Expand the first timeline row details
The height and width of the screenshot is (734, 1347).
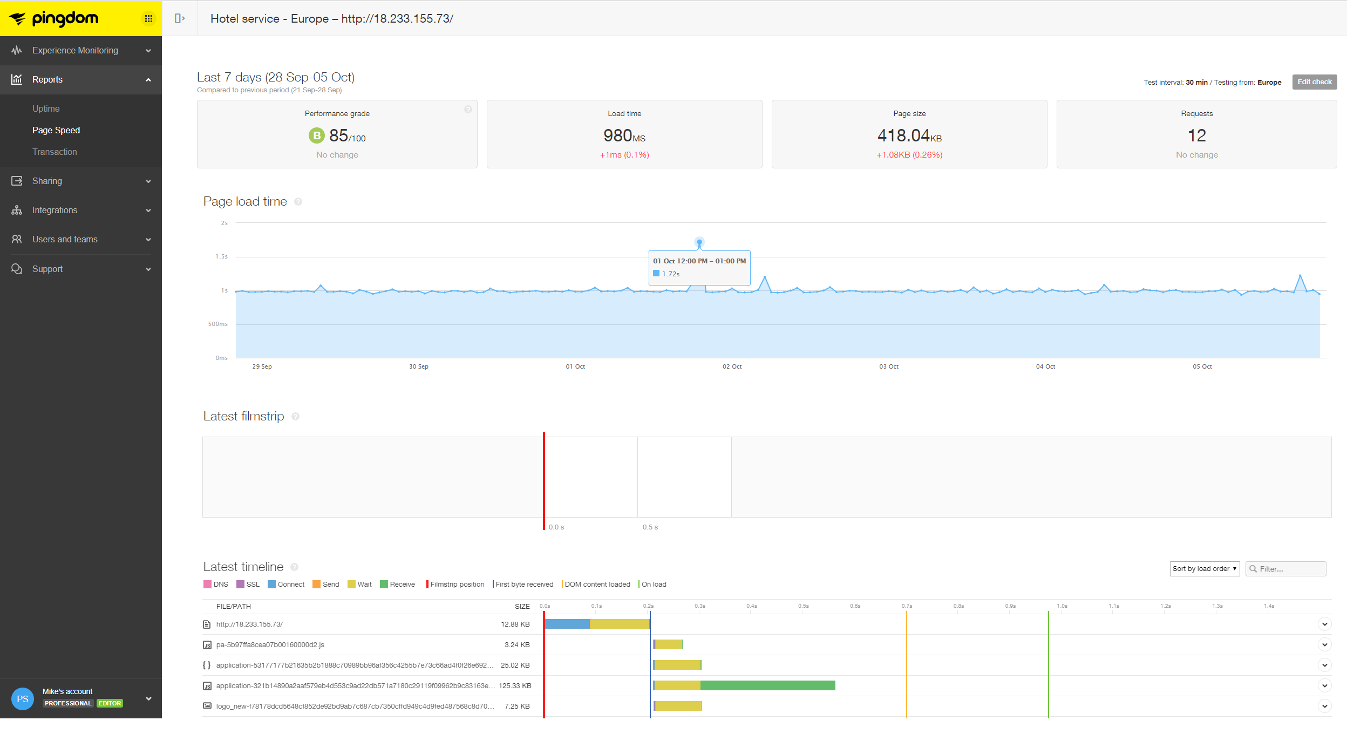click(1324, 624)
